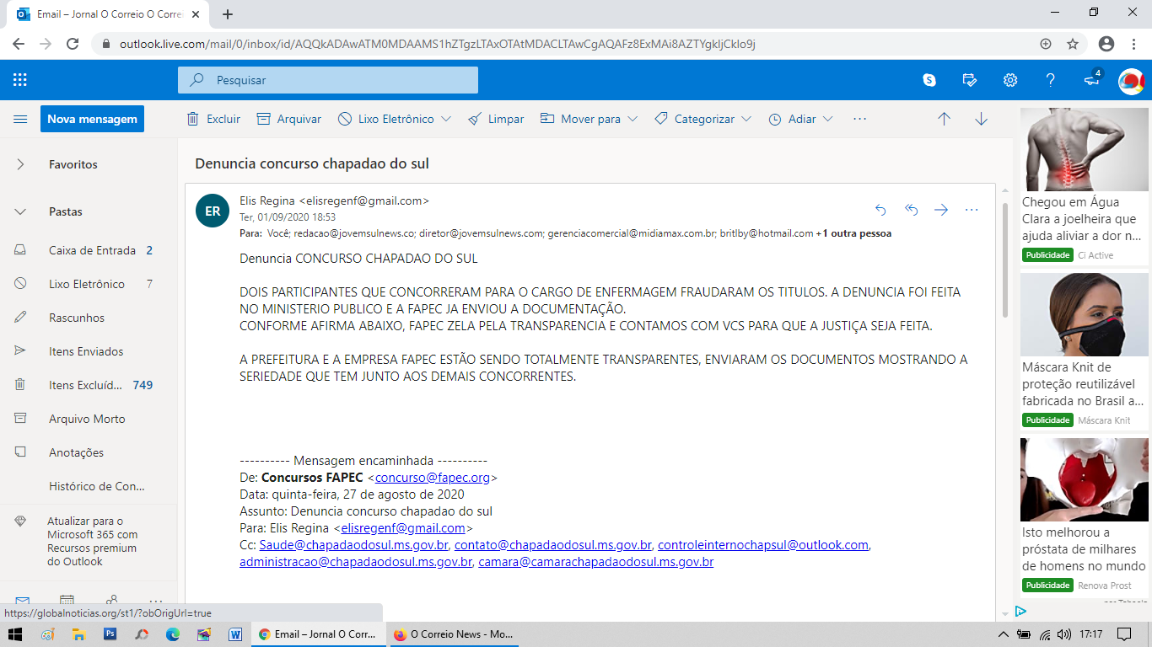
Task: Open the Chrome menu three dots
Action: pos(1133,44)
